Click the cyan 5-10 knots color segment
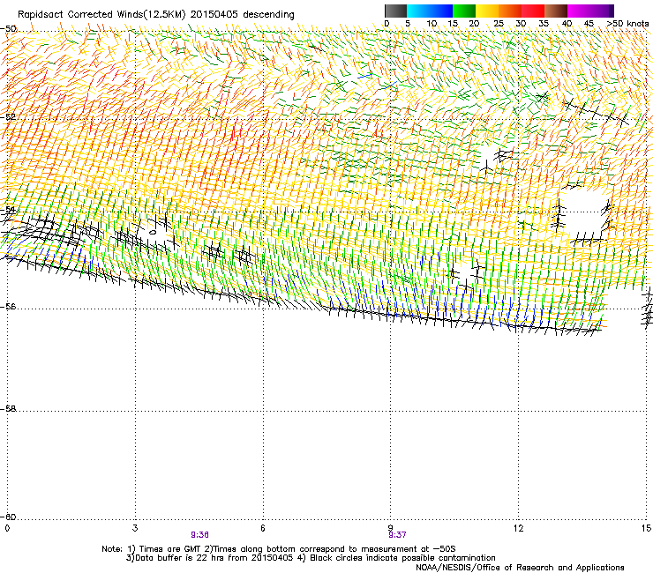 click(418, 11)
